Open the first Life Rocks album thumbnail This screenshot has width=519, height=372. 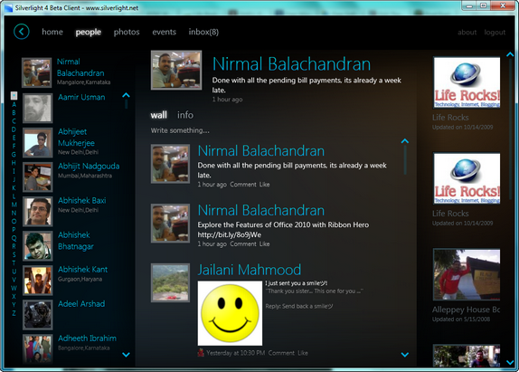(467, 82)
